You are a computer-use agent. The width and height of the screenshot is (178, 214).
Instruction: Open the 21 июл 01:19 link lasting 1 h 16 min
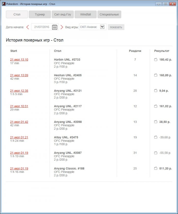tap(19, 168)
